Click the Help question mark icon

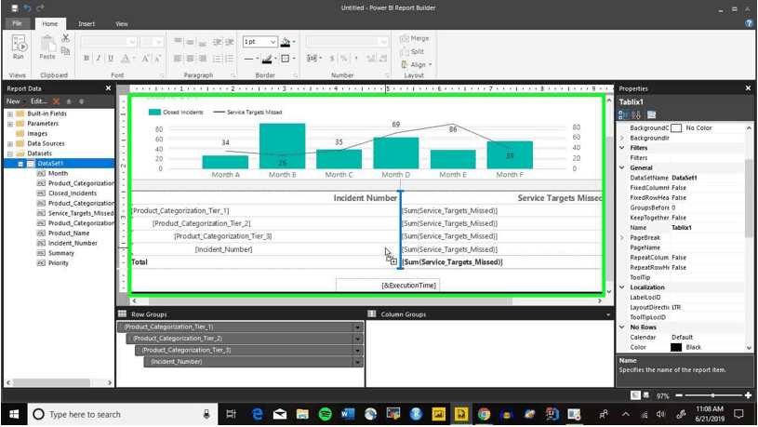[x=749, y=23]
